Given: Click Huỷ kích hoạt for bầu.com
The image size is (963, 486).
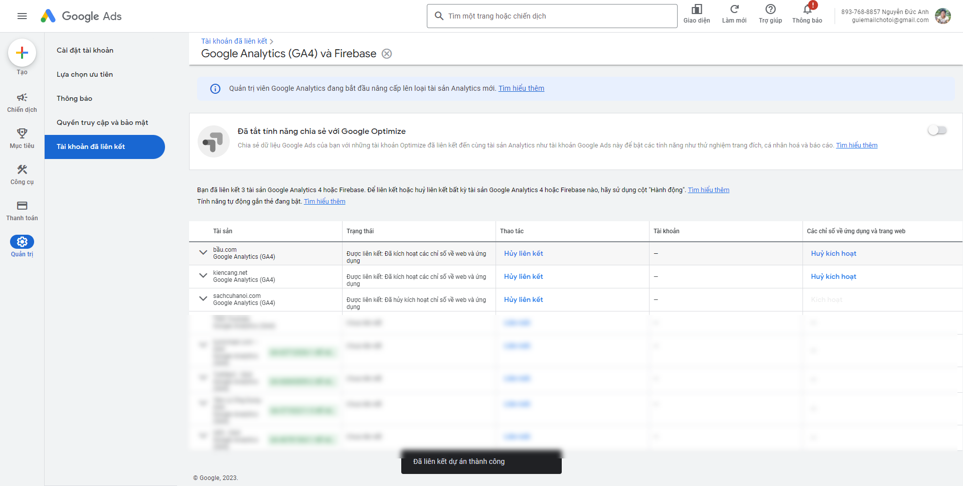Looking at the screenshot, I should [x=833, y=253].
